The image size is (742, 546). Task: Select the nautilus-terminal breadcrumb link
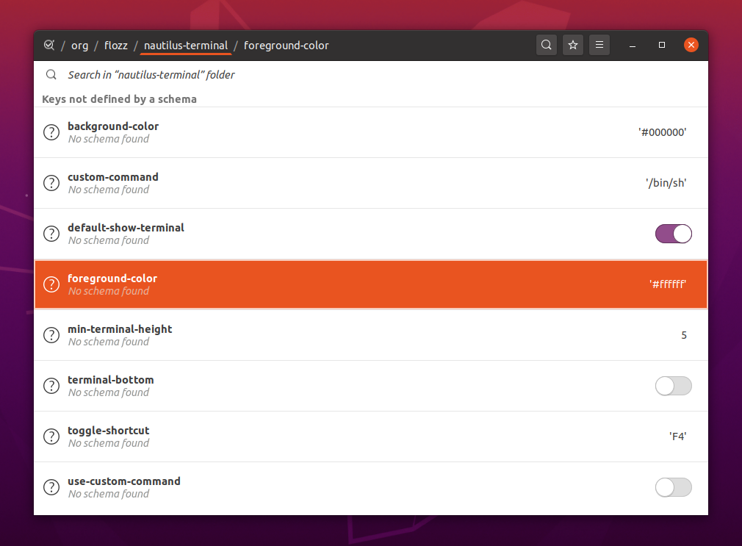tap(185, 45)
